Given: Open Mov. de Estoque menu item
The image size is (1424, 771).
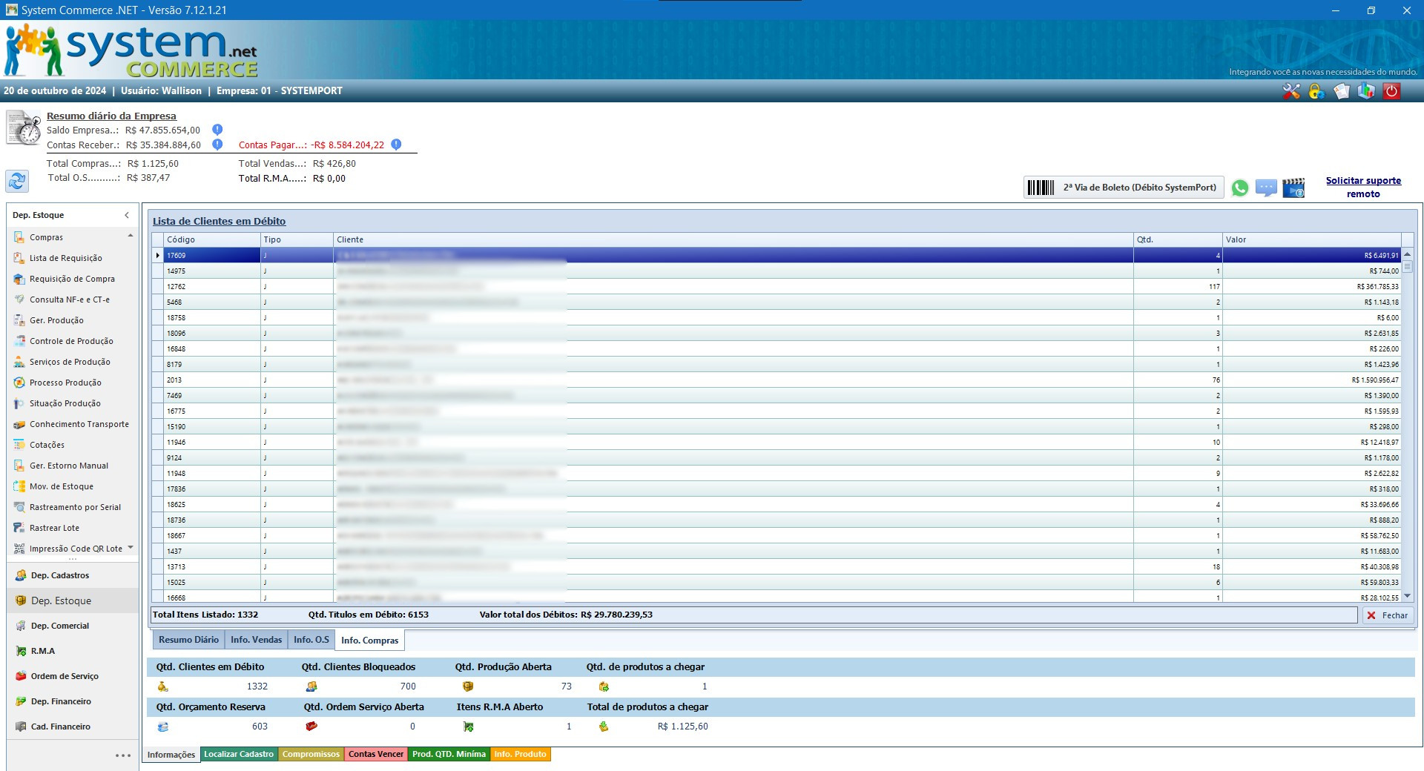Looking at the screenshot, I should tap(62, 486).
